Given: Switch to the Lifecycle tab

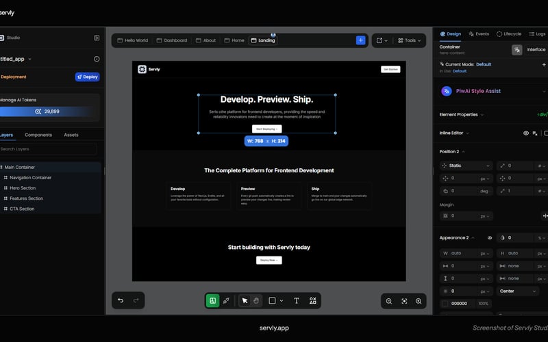Looking at the screenshot, I should pos(509,34).
